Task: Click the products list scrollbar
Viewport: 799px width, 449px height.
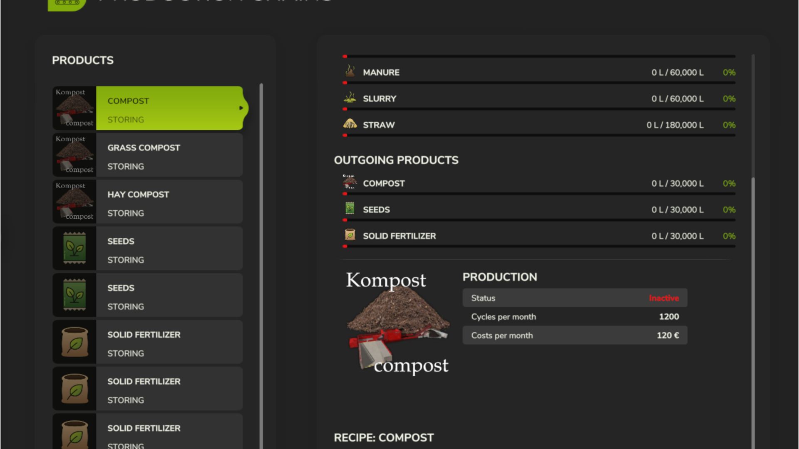Action: [x=261, y=249]
